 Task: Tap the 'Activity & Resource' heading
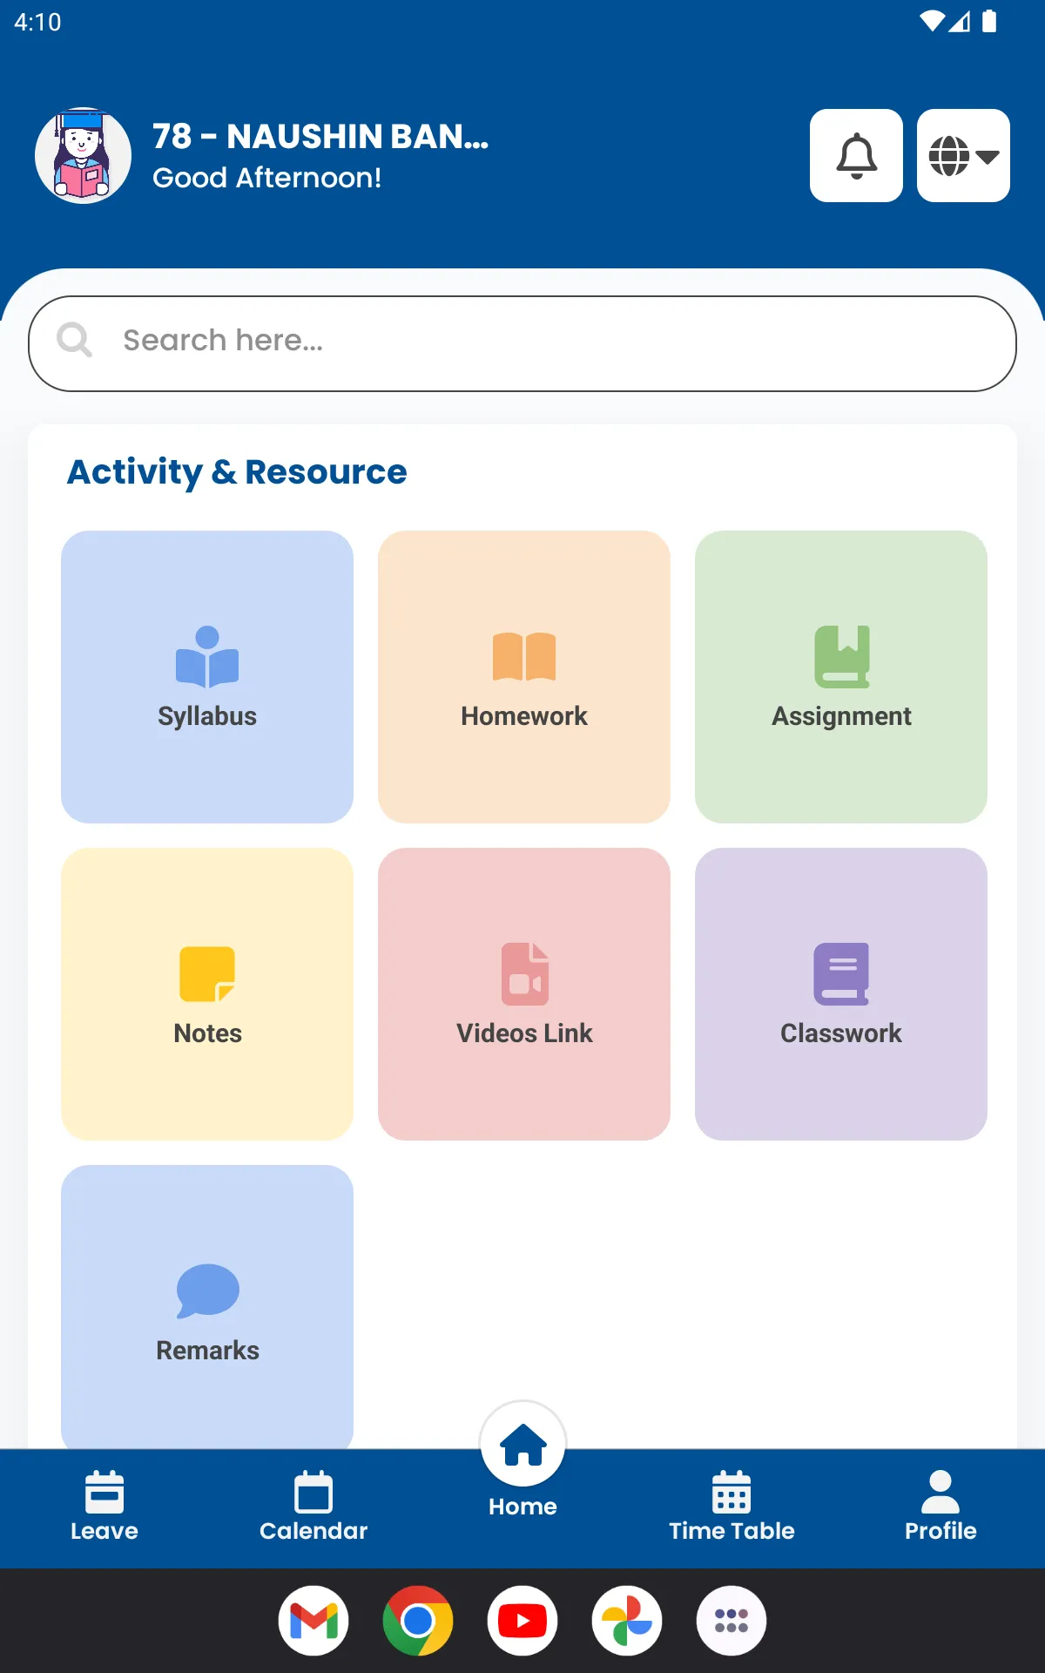tap(237, 471)
